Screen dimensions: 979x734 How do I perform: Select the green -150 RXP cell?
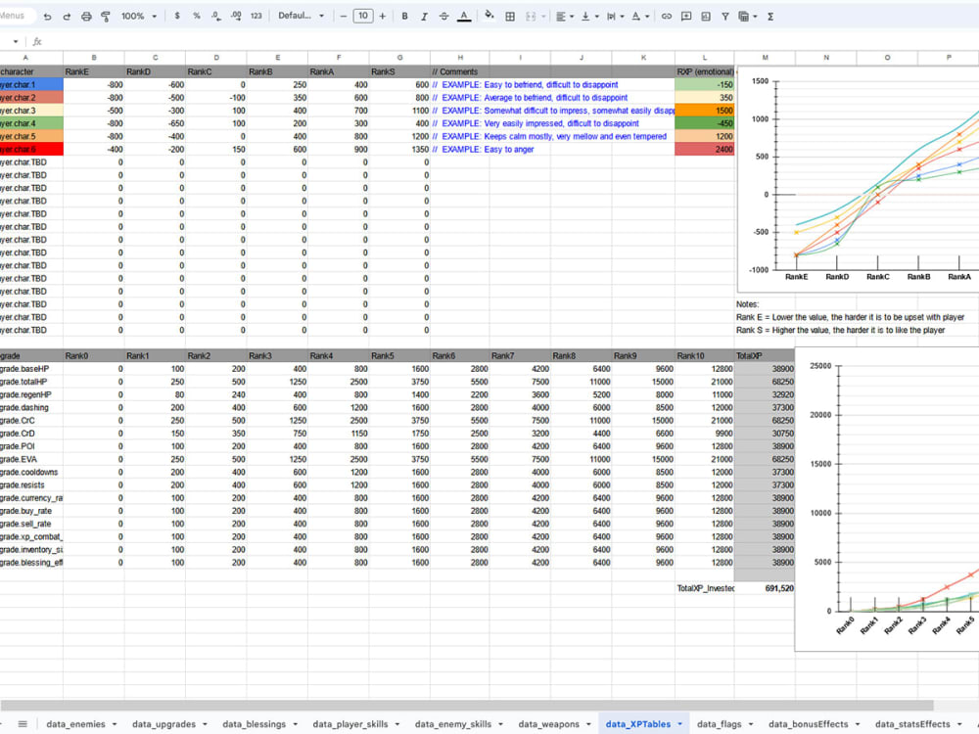pos(704,85)
